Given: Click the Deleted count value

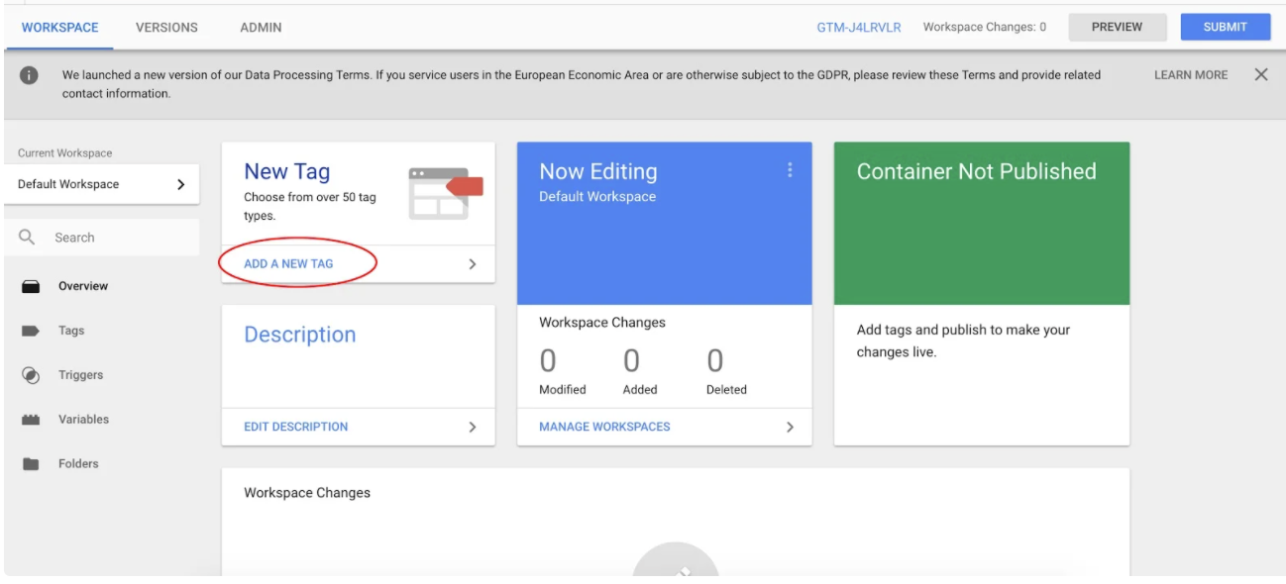Looking at the screenshot, I should pos(715,360).
